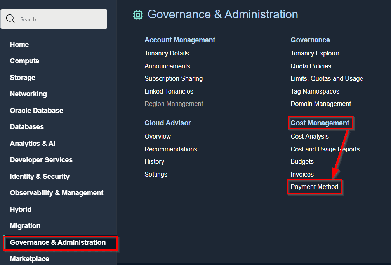Click the search magnifier icon
Viewport: 391px width, 265px height.
[10, 19]
